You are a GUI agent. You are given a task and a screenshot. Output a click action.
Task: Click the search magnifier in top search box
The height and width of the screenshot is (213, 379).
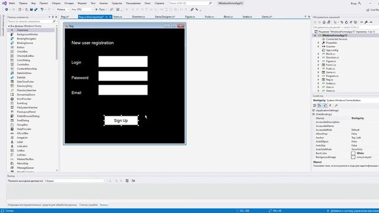coord(210,3)
